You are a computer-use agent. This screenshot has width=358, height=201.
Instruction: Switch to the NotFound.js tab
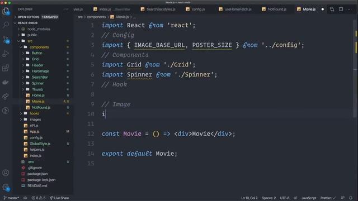click(274, 9)
